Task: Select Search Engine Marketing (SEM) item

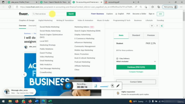Action: [x=87, y=31]
